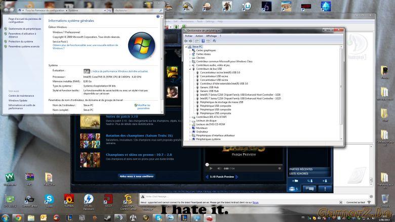Screen dimensions: 395x222
Task: Open Skype taskbar button
Action: click(159, 218)
